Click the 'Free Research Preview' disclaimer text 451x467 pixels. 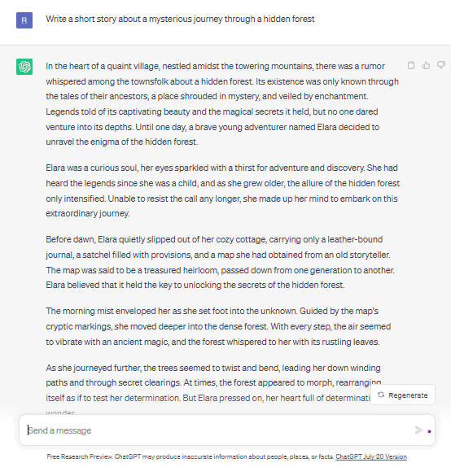tap(190, 456)
